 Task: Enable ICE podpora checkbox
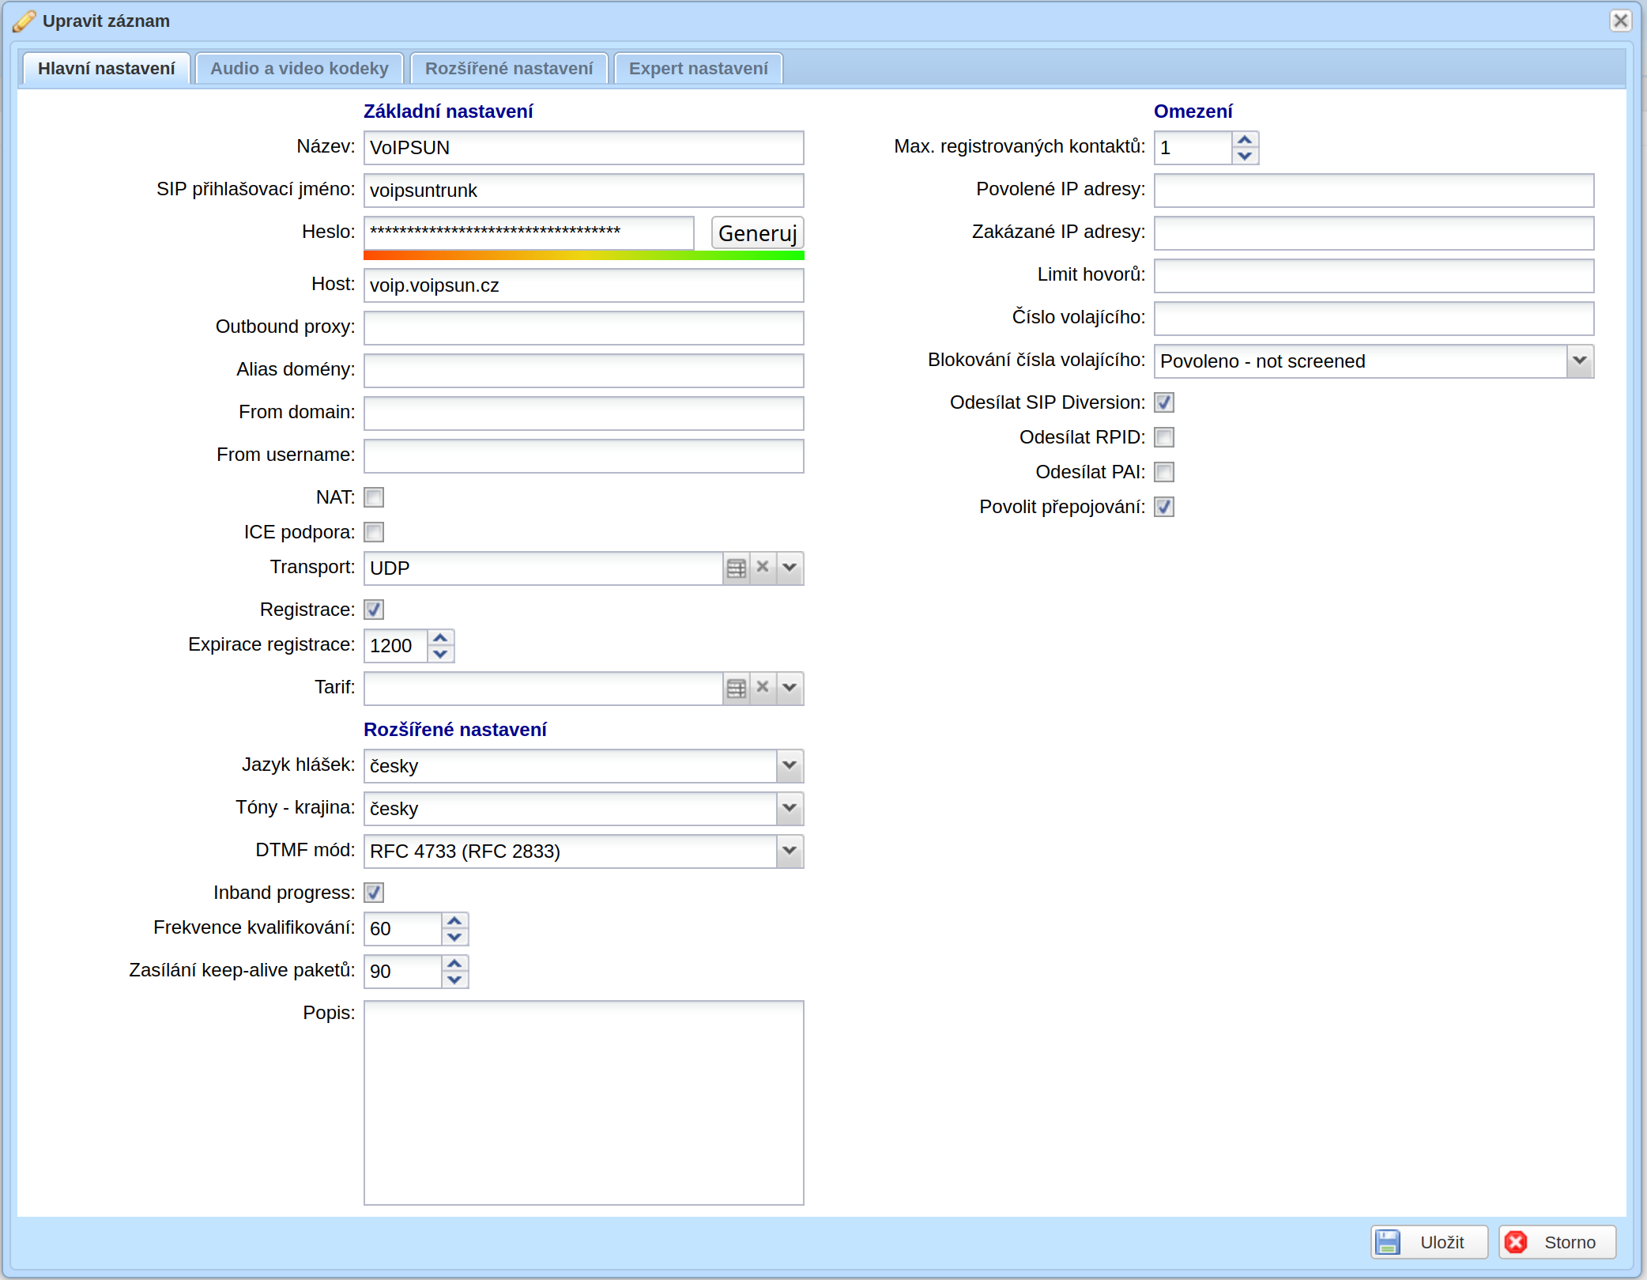(374, 532)
